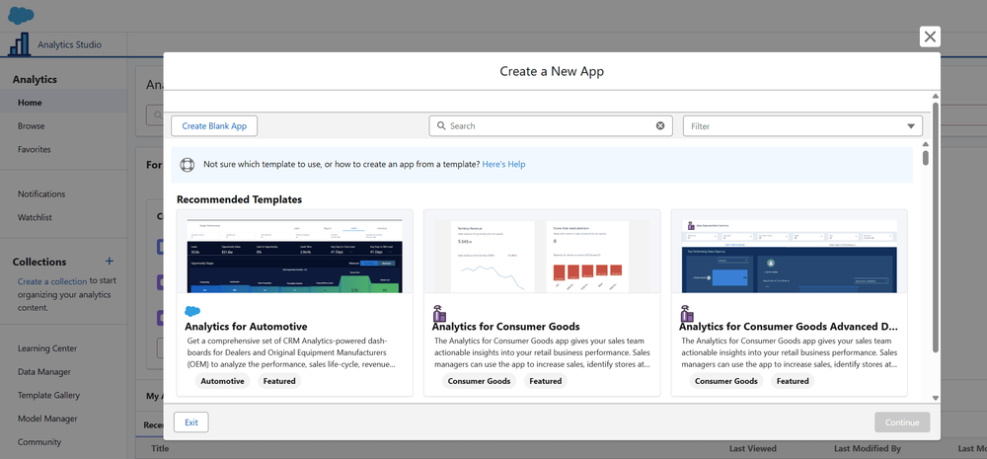Add a new collection with plus icon
The height and width of the screenshot is (459, 987).
coord(110,262)
